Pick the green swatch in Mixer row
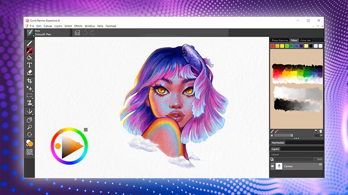The image size is (348, 195). pyautogui.click(x=291, y=46)
